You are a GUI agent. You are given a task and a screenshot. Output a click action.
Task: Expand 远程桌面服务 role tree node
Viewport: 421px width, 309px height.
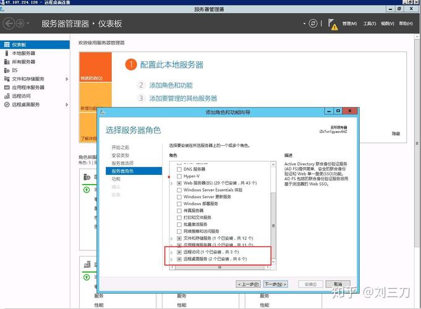(x=172, y=260)
